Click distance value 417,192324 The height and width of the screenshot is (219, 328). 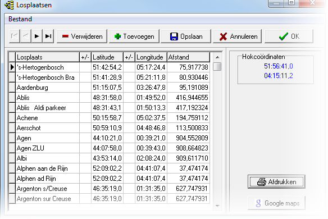point(188,108)
